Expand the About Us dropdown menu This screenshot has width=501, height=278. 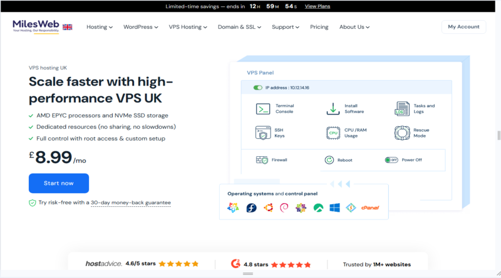click(x=354, y=27)
